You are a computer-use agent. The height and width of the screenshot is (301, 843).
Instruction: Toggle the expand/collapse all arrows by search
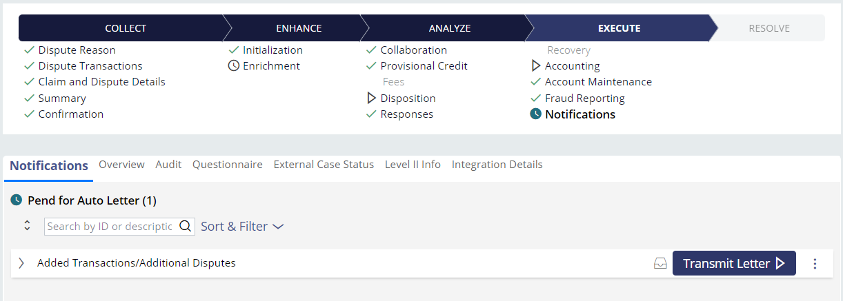pos(28,226)
